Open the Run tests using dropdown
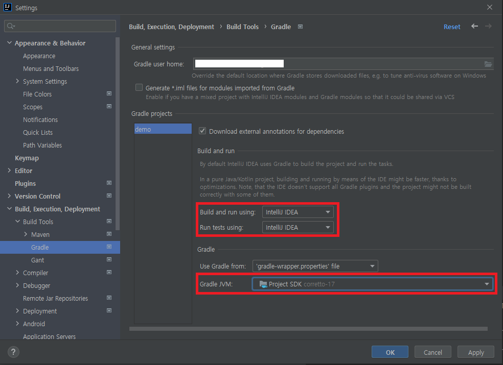The height and width of the screenshot is (365, 503). click(298, 228)
